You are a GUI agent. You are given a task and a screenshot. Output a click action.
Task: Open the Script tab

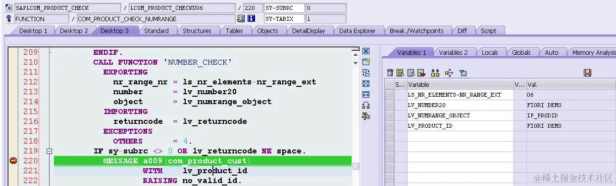[488, 31]
